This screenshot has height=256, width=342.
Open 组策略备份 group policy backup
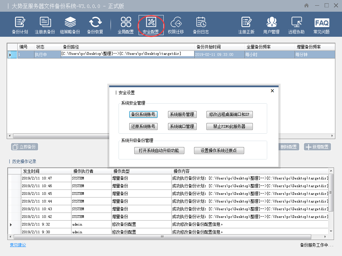coord(70,25)
